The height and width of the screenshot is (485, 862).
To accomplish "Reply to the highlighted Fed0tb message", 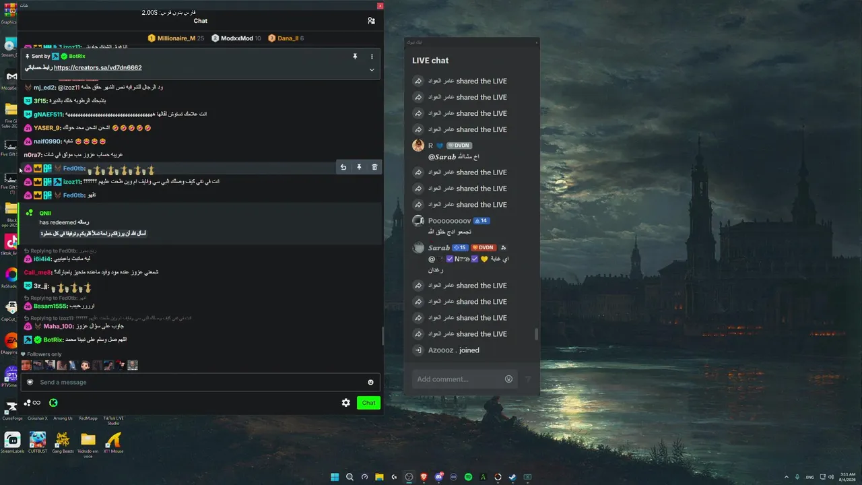I will [x=343, y=167].
